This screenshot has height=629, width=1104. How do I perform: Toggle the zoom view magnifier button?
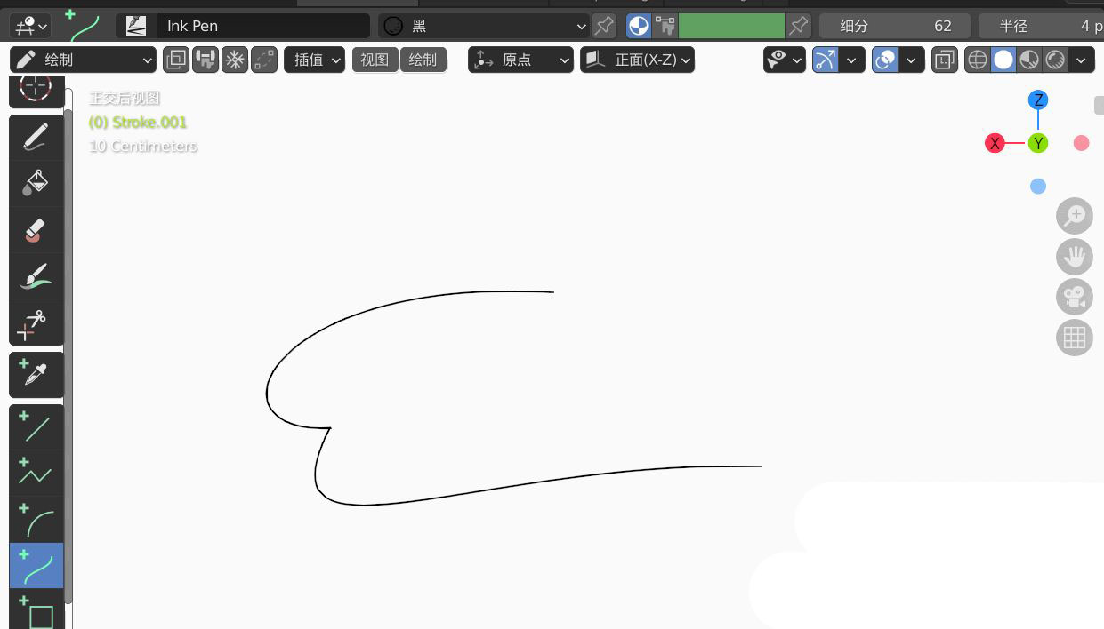click(x=1075, y=215)
